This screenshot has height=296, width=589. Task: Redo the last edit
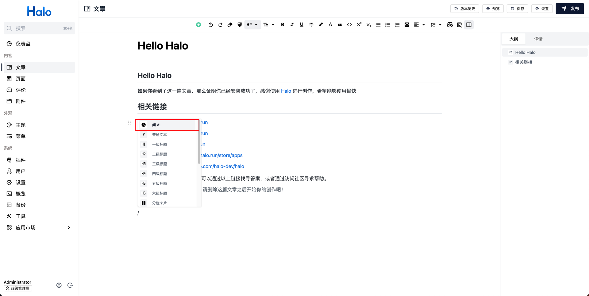tap(220, 25)
